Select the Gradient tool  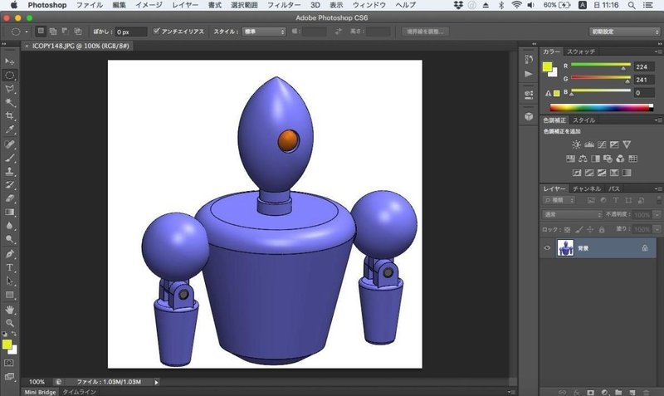(x=10, y=213)
